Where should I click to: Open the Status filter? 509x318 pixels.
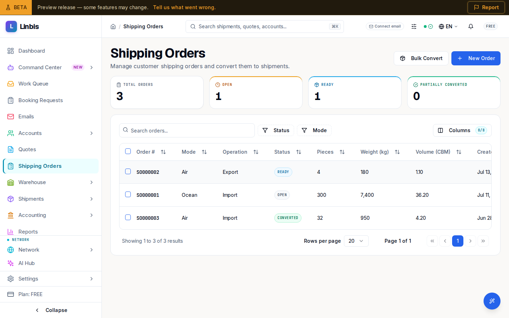point(276,130)
